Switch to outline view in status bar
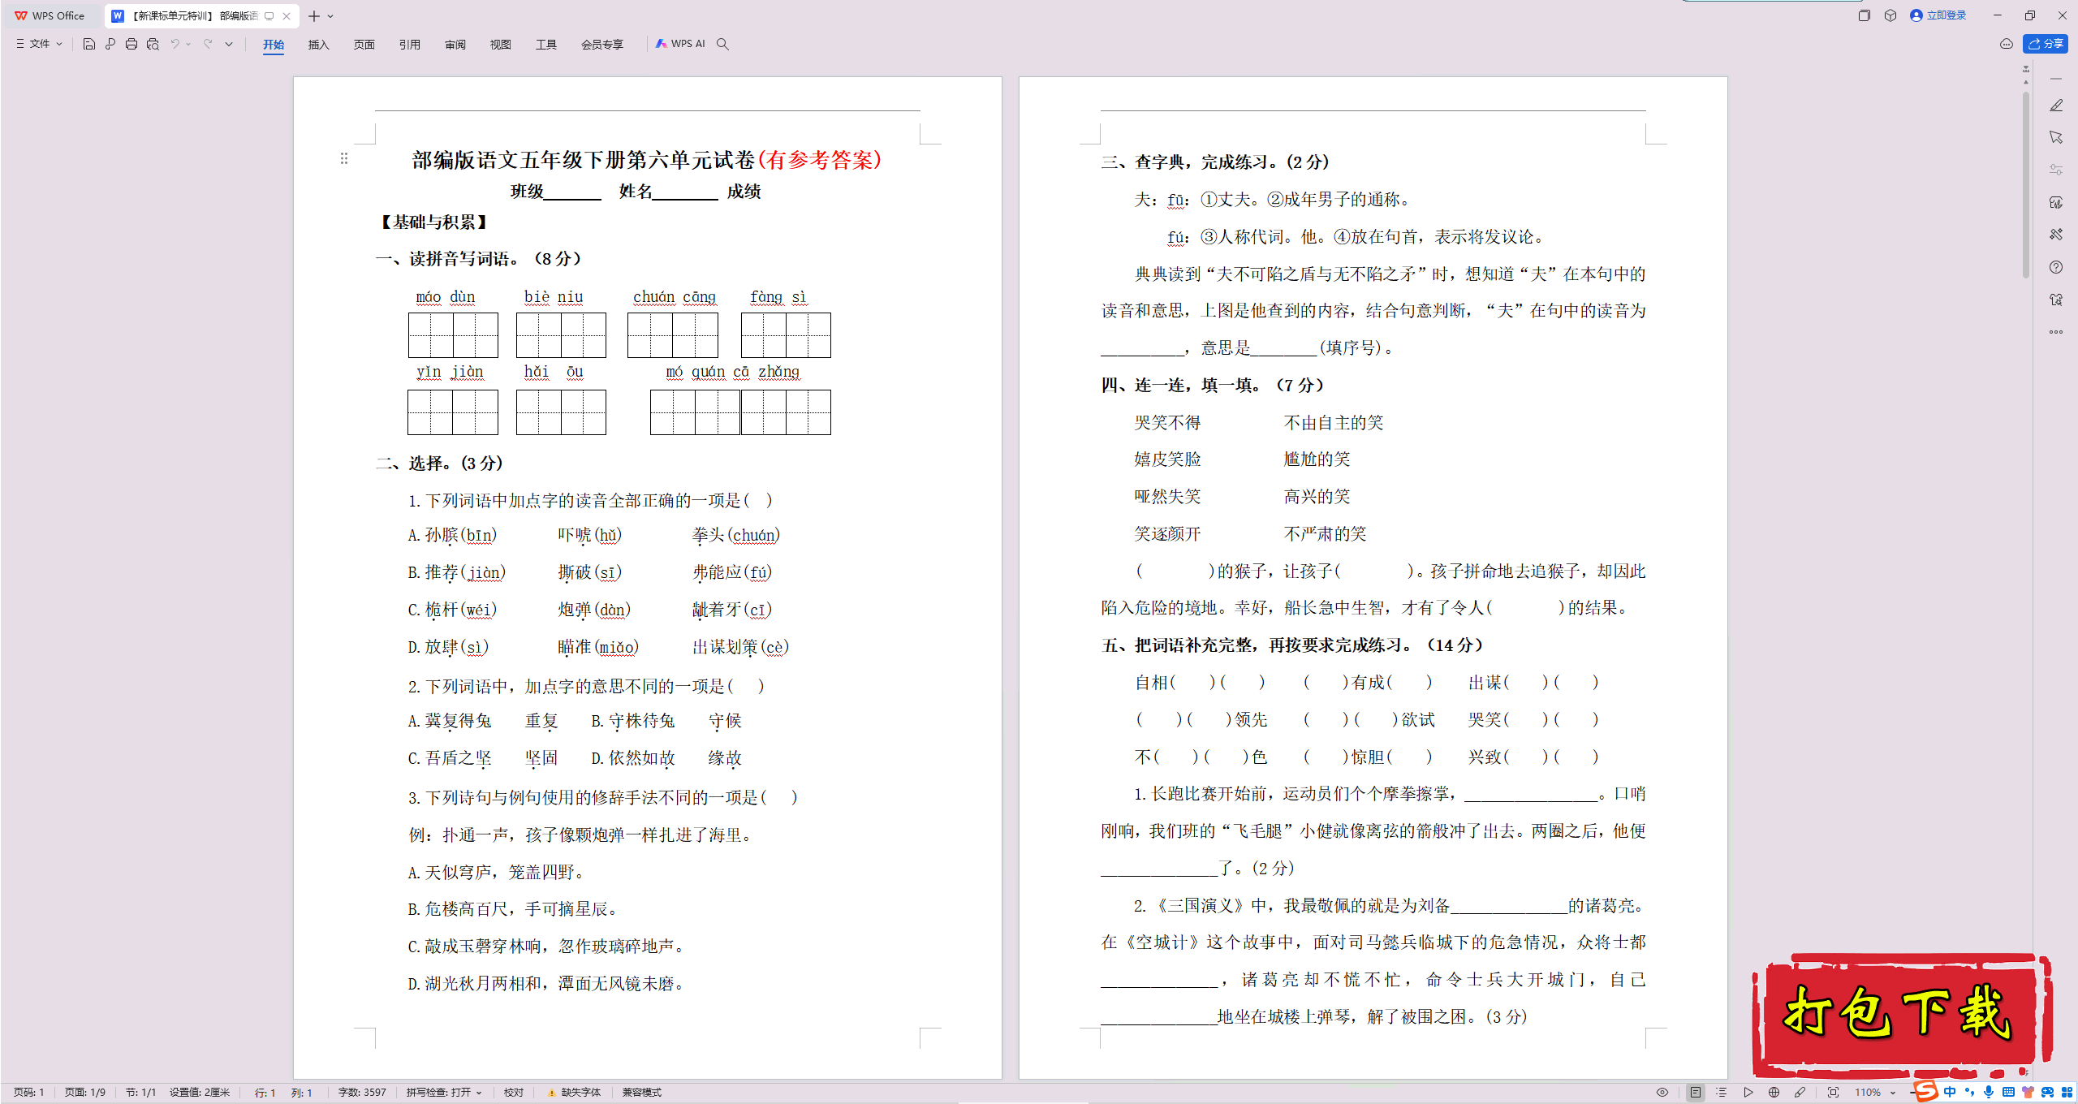 point(1722,1093)
